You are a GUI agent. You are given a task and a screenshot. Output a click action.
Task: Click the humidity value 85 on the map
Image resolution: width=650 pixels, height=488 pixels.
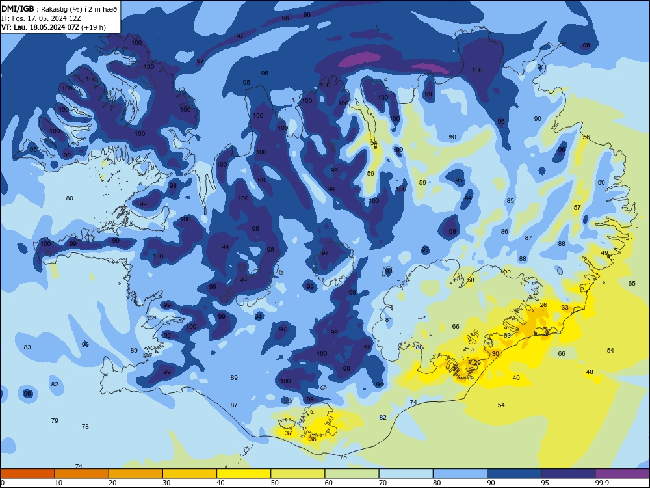pos(510,201)
